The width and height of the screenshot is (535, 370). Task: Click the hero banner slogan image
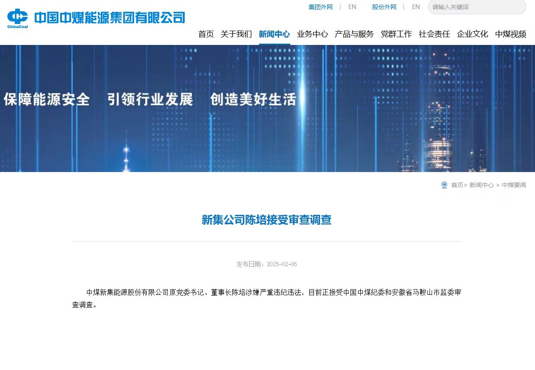267,108
